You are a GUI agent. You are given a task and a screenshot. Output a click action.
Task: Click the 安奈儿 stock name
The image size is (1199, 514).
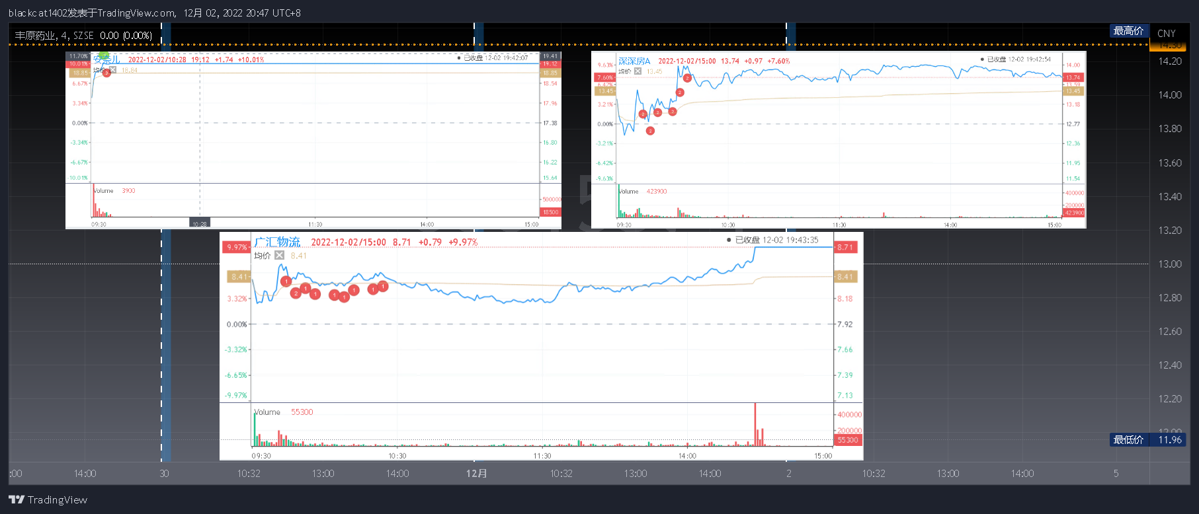(x=106, y=59)
